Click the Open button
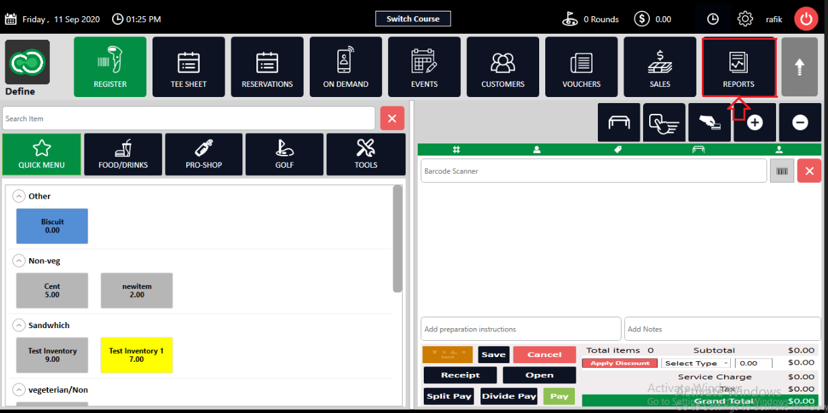828x413 pixels. pyautogui.click(x=539, y=375)
